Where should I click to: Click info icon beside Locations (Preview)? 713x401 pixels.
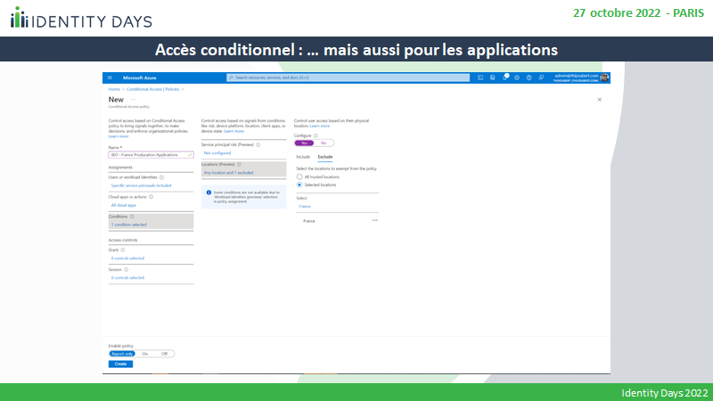click(x=239, y=165)
